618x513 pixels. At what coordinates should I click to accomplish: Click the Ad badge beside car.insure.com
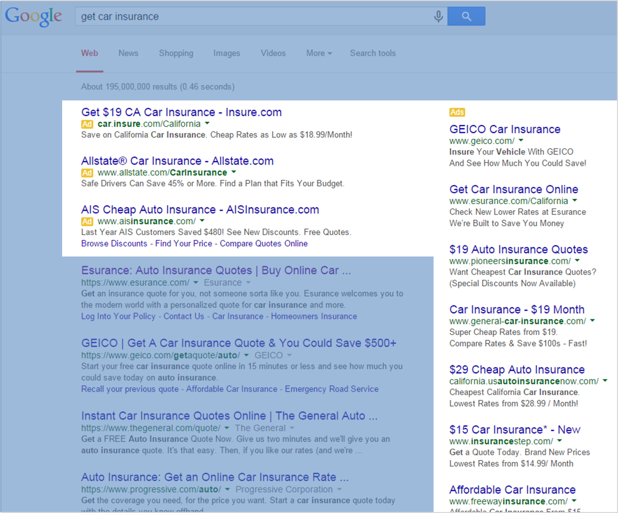coord(87,124)
